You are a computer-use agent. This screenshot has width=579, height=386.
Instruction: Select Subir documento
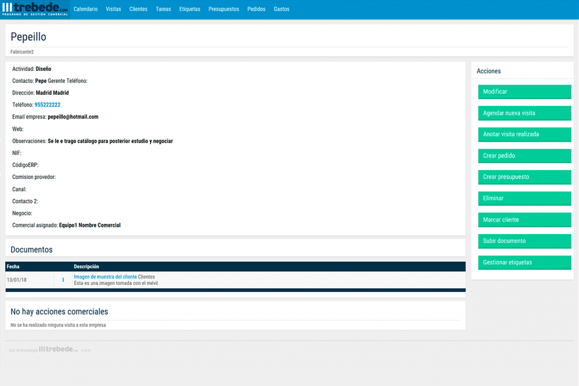524,241
